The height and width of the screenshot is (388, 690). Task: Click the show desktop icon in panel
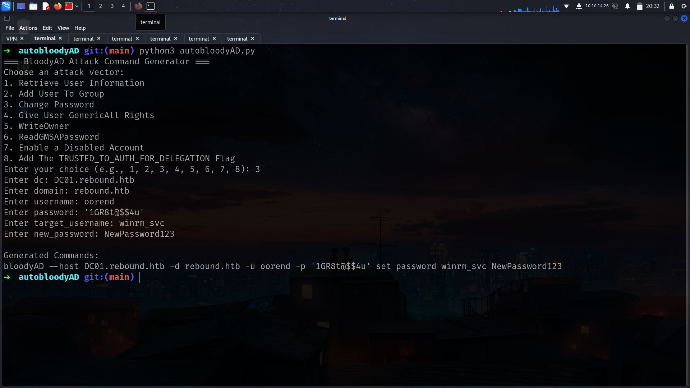click(21, 6)
